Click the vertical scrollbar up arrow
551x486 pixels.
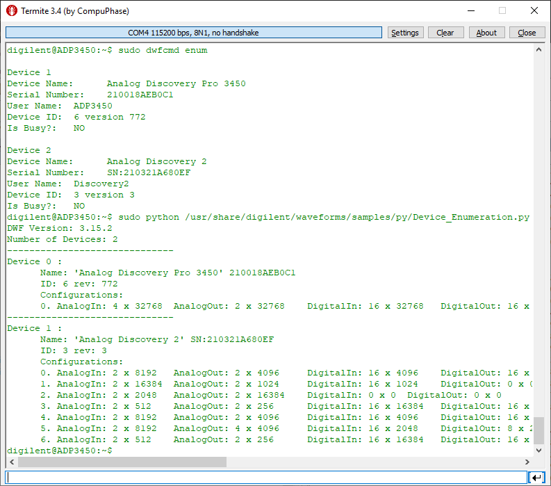[538, 50]
